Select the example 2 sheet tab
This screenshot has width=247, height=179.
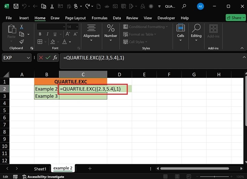(x=63, y=168)
